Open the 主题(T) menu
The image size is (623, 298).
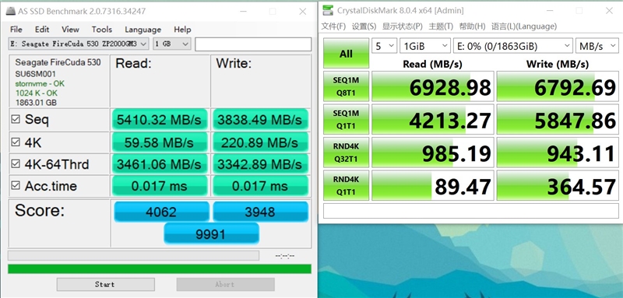(441, 26)
